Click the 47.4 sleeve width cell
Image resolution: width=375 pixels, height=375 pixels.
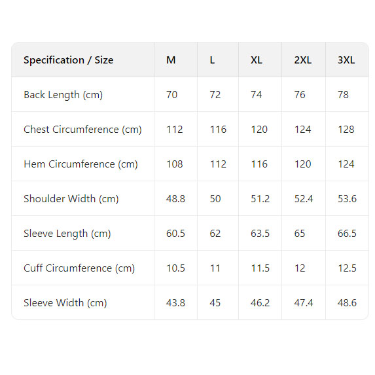(304, 303)
